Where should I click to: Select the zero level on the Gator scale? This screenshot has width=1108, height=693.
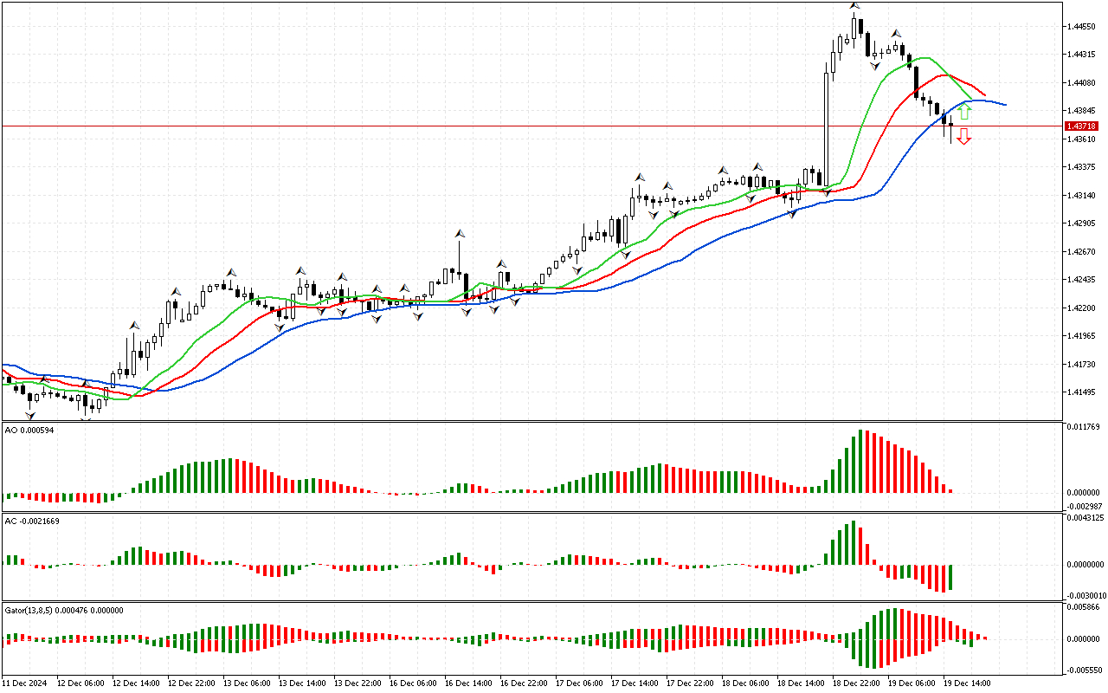[1085, 639]
